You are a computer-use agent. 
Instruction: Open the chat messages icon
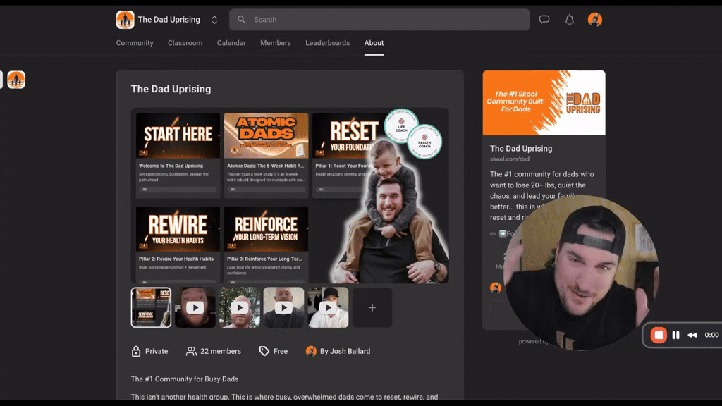(x=544, y=20)
